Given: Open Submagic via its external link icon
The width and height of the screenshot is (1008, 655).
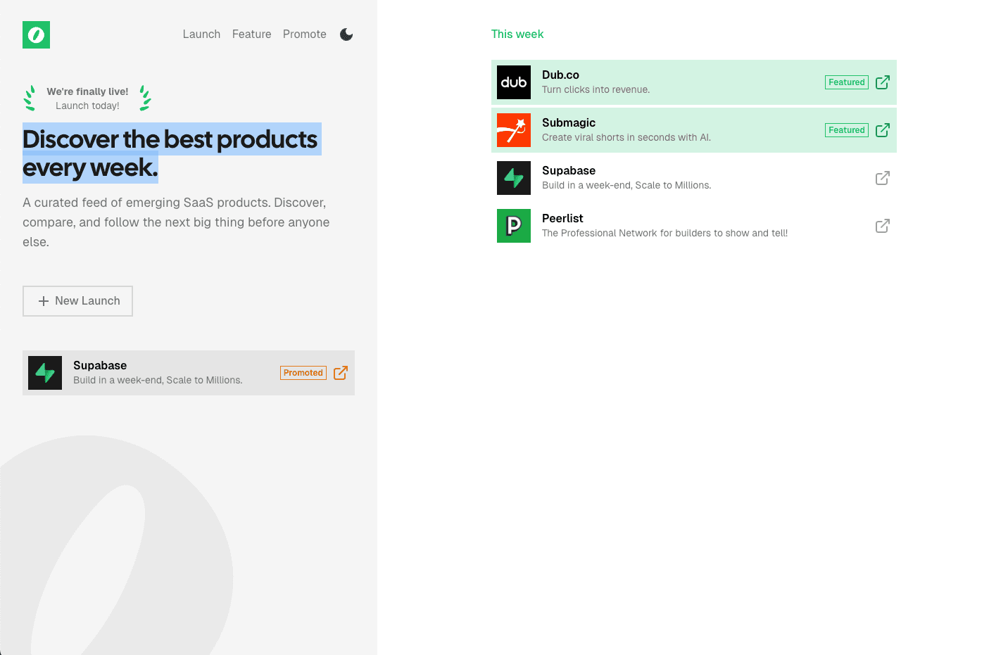Looking at the screenshot, I should click(882, 130).
